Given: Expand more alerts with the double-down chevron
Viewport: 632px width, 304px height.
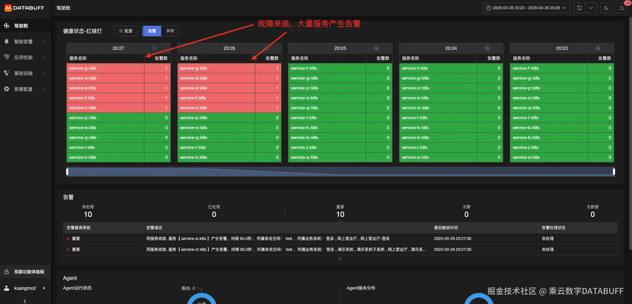Looking at the screenshot, I should pyautogui.click(x=340, y=258).
